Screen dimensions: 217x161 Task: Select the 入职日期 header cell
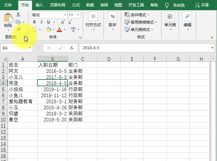click(53, 65)
